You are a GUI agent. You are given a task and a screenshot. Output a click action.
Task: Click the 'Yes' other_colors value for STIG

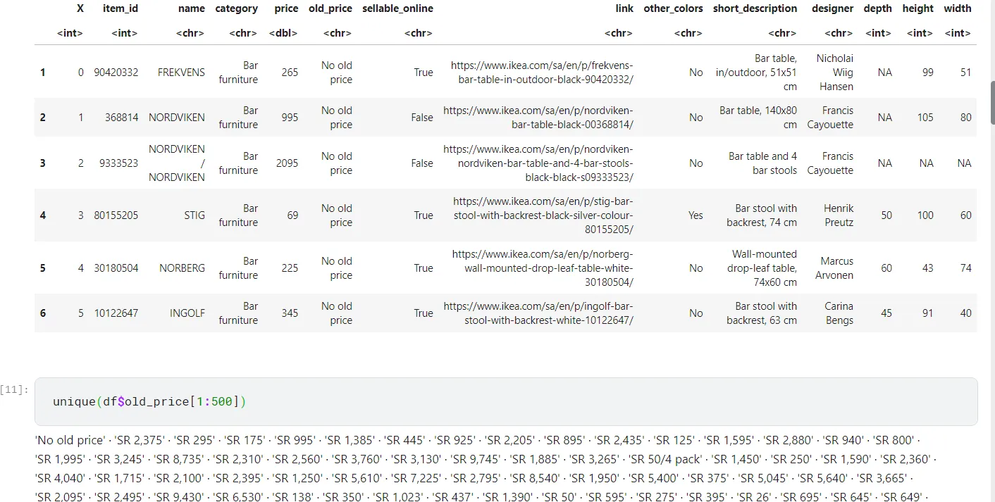[x=696, y=215]
